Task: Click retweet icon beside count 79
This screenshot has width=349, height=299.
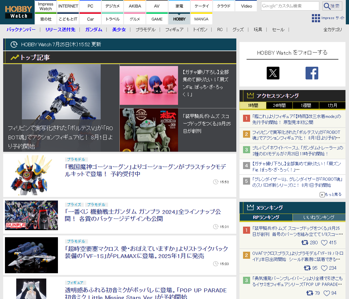Action: click(310, 293)
